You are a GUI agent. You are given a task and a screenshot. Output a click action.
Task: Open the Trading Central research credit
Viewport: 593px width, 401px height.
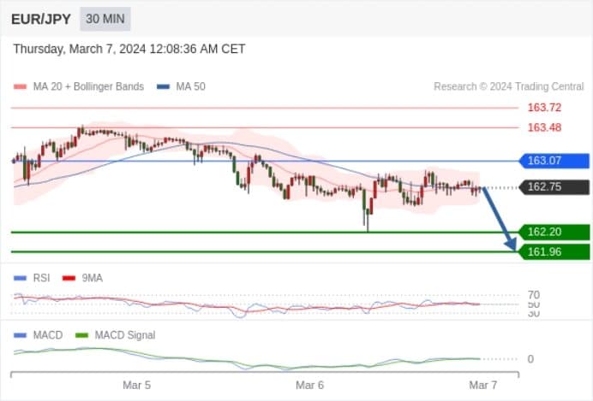509,86
